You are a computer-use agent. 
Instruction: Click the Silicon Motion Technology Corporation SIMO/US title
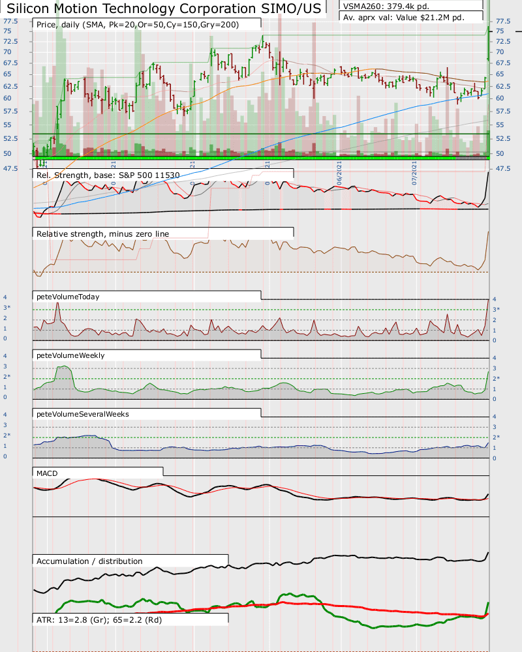point(164,8)
